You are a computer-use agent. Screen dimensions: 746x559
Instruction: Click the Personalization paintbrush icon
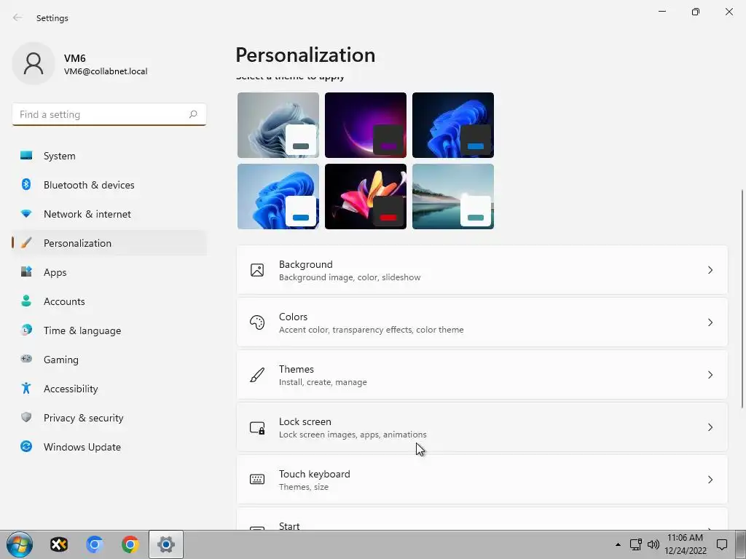click(x=26, y=243)
